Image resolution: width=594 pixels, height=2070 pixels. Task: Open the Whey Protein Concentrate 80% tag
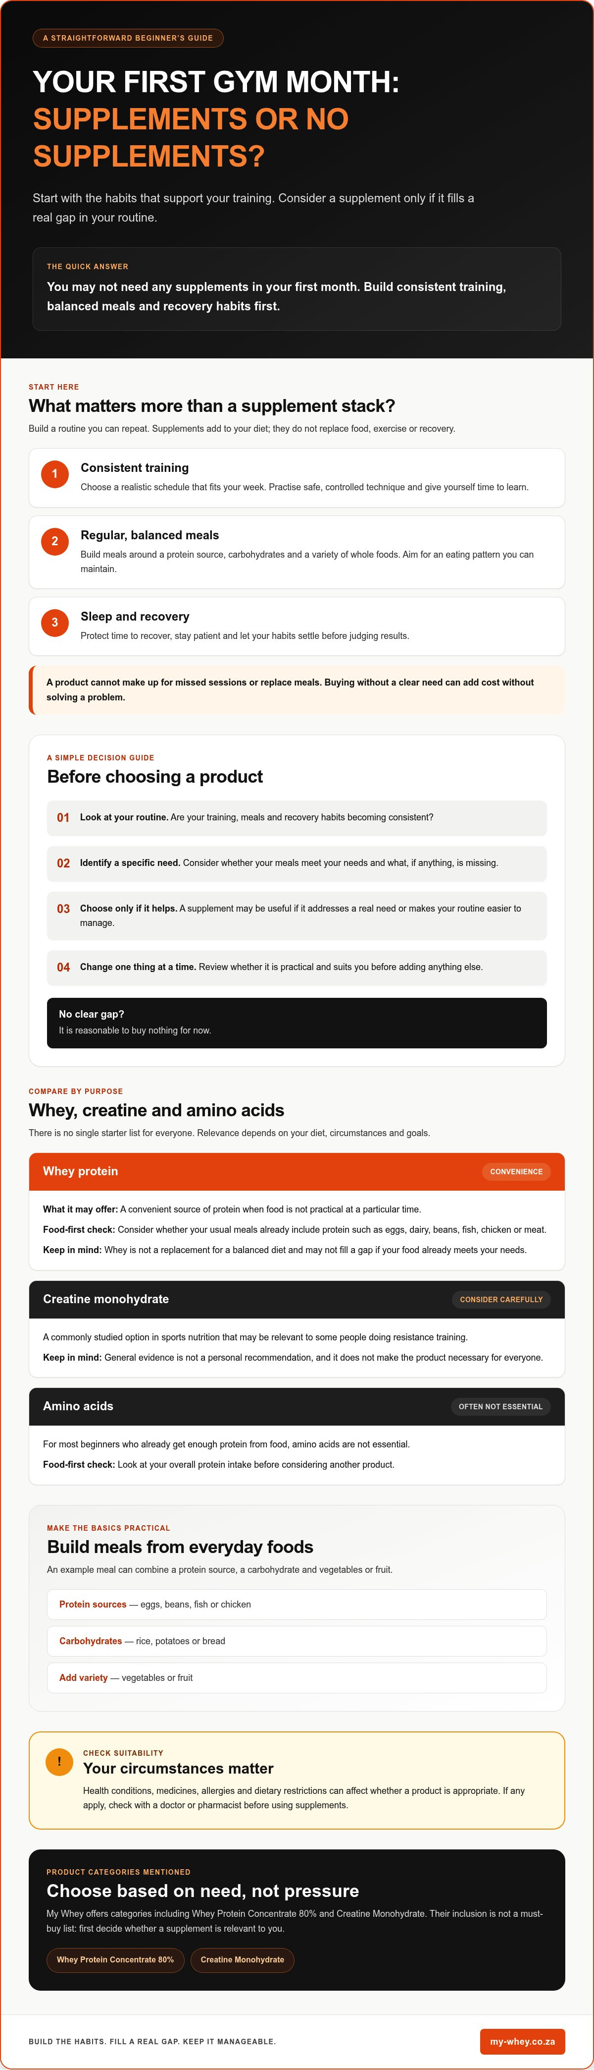115,1960
